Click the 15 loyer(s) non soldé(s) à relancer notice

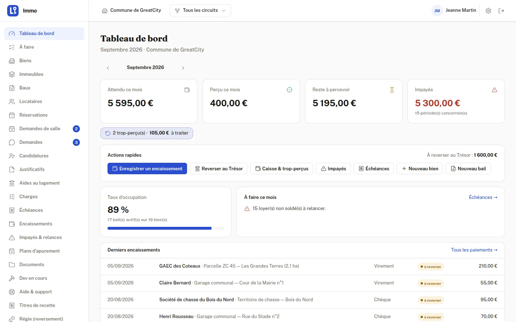tap(285, 209)
